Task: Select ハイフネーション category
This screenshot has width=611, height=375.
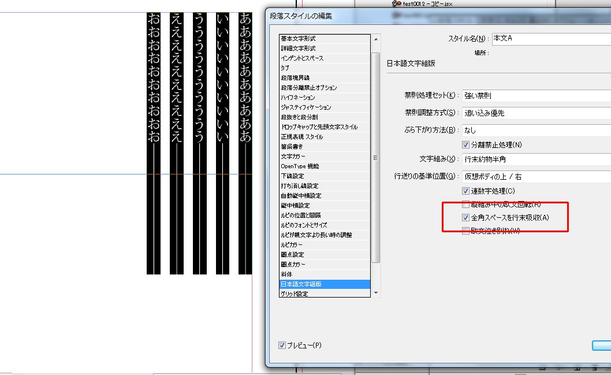Action: [x=325, y=98]
